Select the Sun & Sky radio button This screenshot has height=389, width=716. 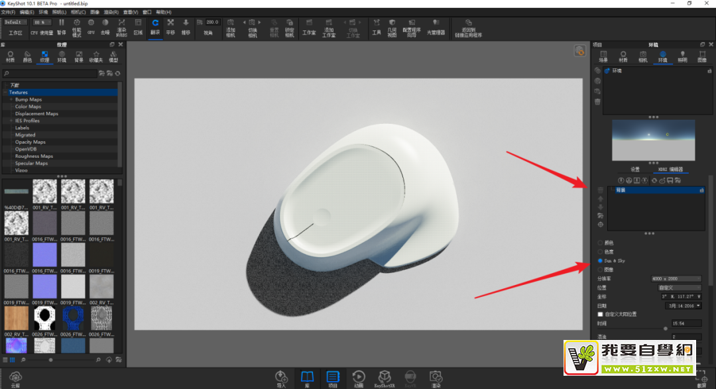click(x=600, y=260)
